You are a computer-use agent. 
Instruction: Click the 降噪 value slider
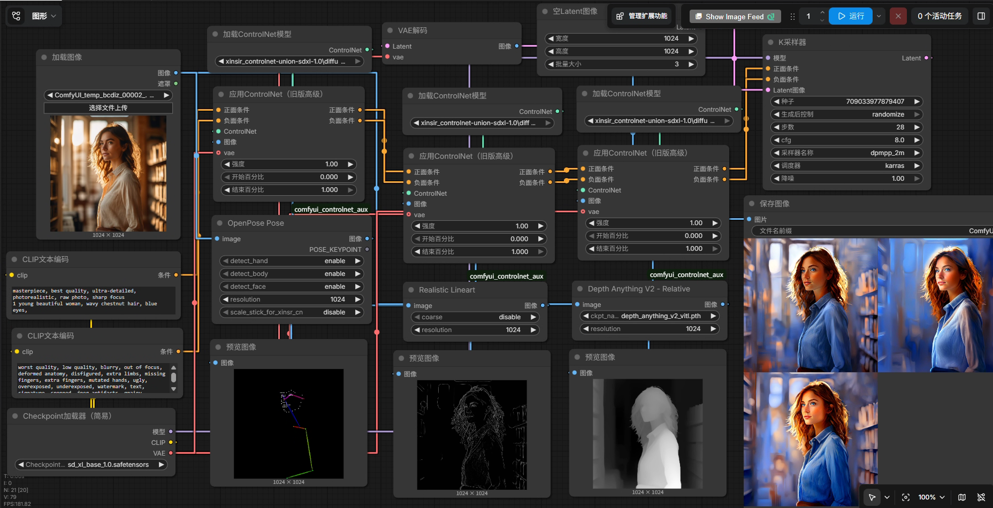(x=847, y=179)
